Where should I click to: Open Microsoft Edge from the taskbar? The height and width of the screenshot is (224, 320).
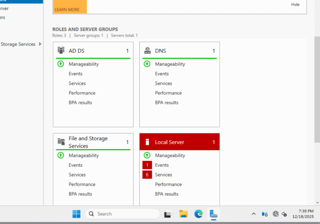(198, 214)
